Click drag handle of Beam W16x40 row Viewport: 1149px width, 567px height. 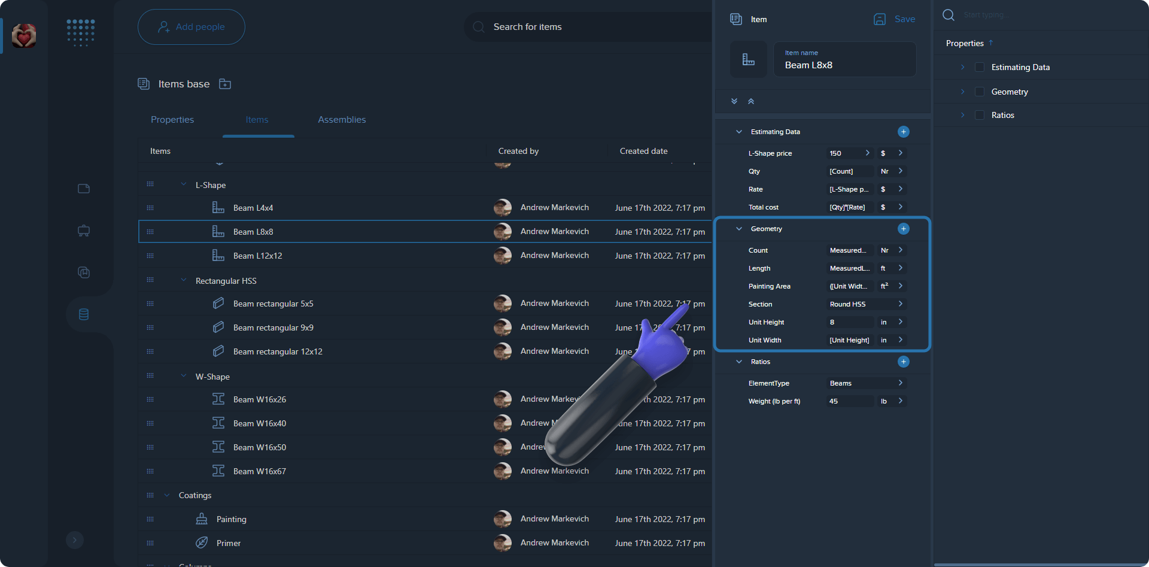pyautogui.click(x=150, y=423)
